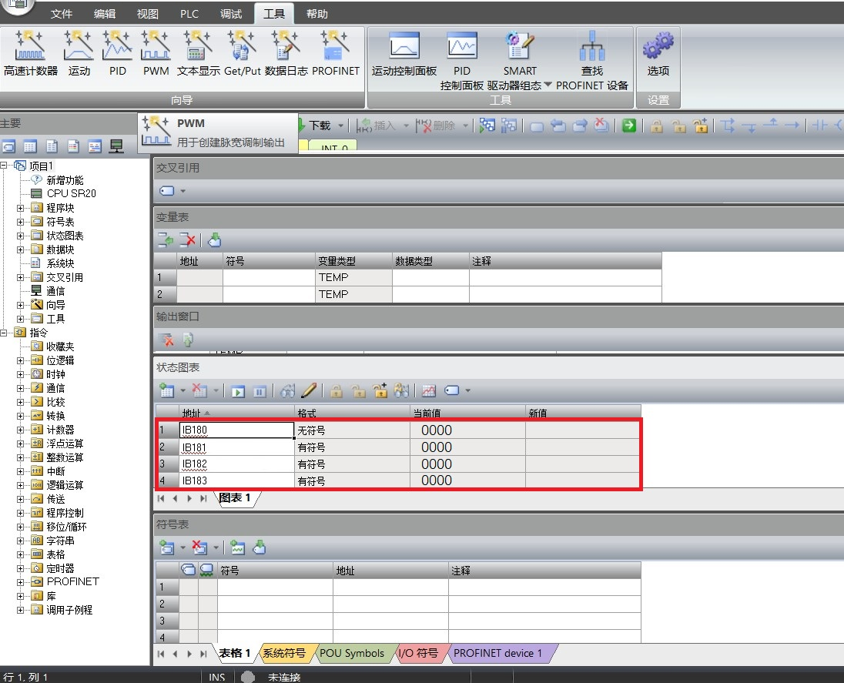Screen dimensions: 844x683
Task: Expand the 向导 tree node
Action: [x=20, y=305]
